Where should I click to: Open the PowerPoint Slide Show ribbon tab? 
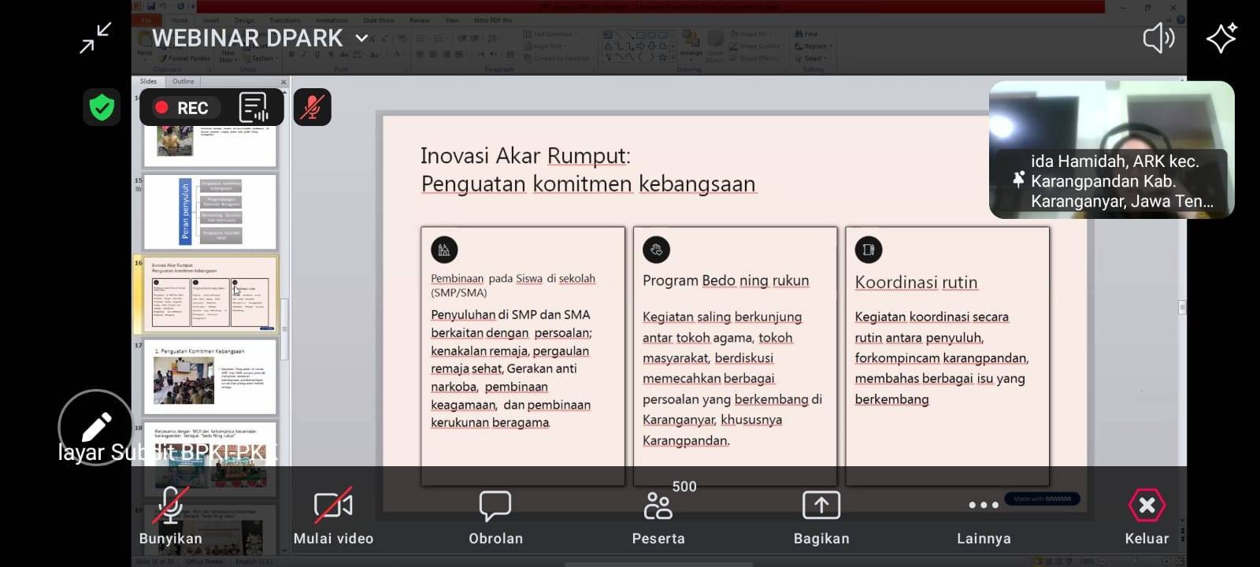tap(379, 20)
